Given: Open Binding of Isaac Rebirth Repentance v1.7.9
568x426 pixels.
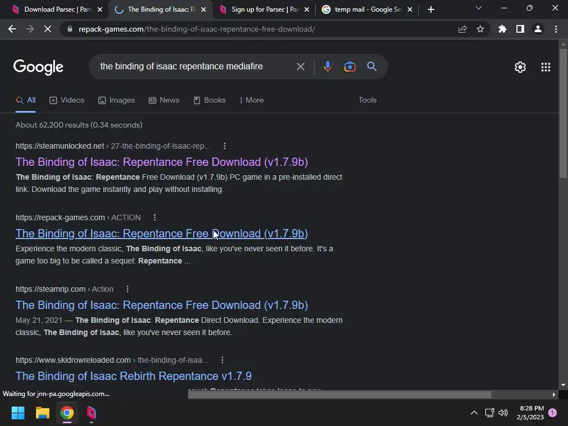Looking at the screenshot, I should pos(133,376).
